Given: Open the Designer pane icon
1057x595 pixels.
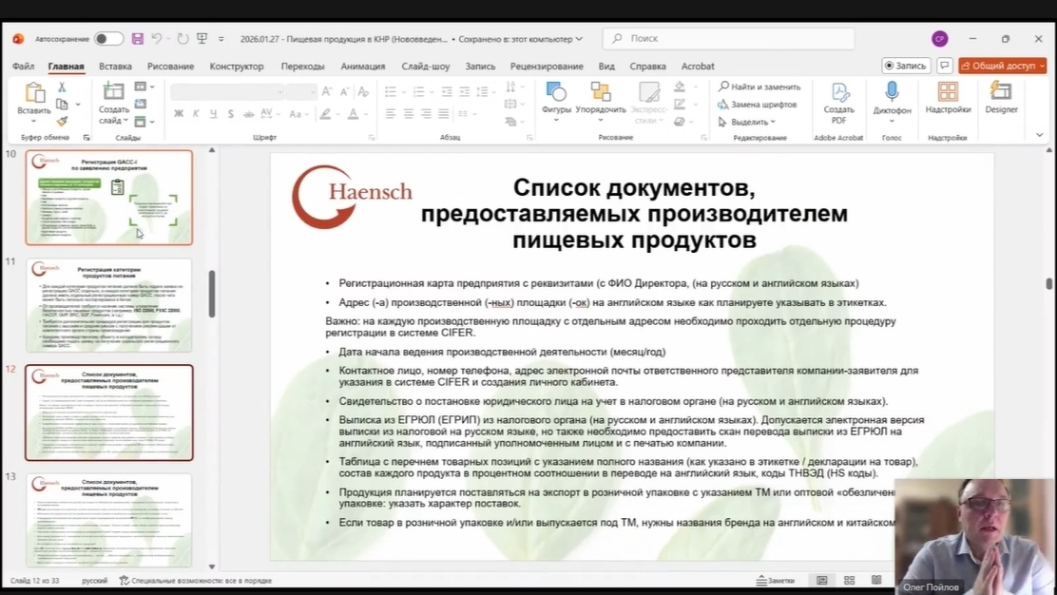Looking at the screenshot, I should [1000, 92].
